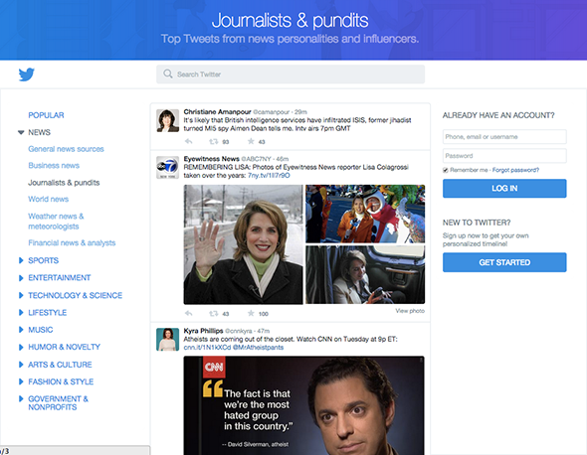Click the search magnifier icon
The image size is (587, 455).
pos(168,74)
